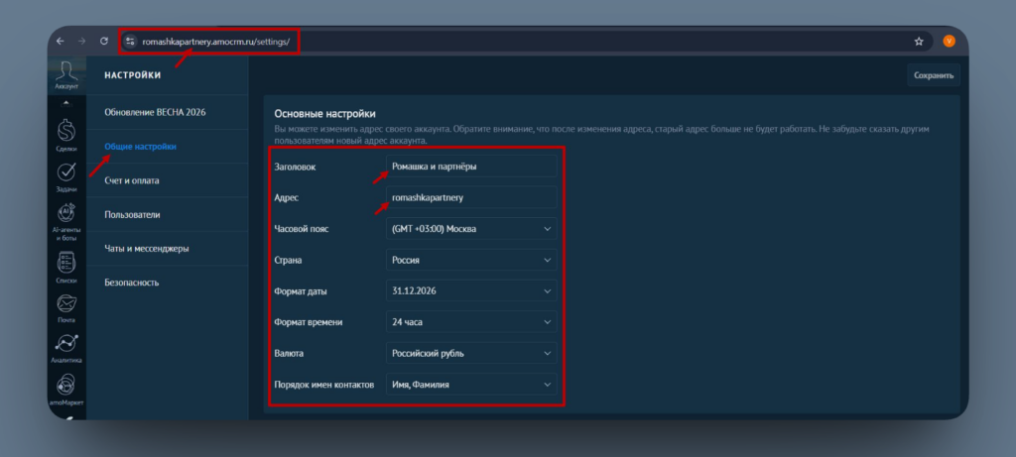Select Обновление ВЕСНА 2026 menu item
The height and width of the screenshot is (457, 1016).
tap(167, 112)
